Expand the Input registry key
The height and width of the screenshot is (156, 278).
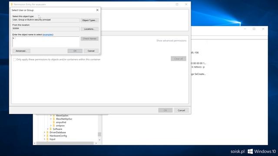[44, 139]
